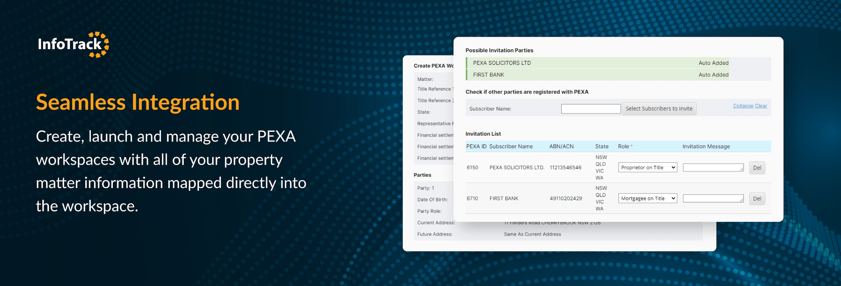Click PEXA ID 6150 cell

point(472,168)
